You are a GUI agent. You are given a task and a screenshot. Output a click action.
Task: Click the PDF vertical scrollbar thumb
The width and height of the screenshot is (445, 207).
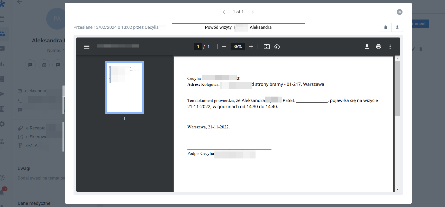click(397, 88)
